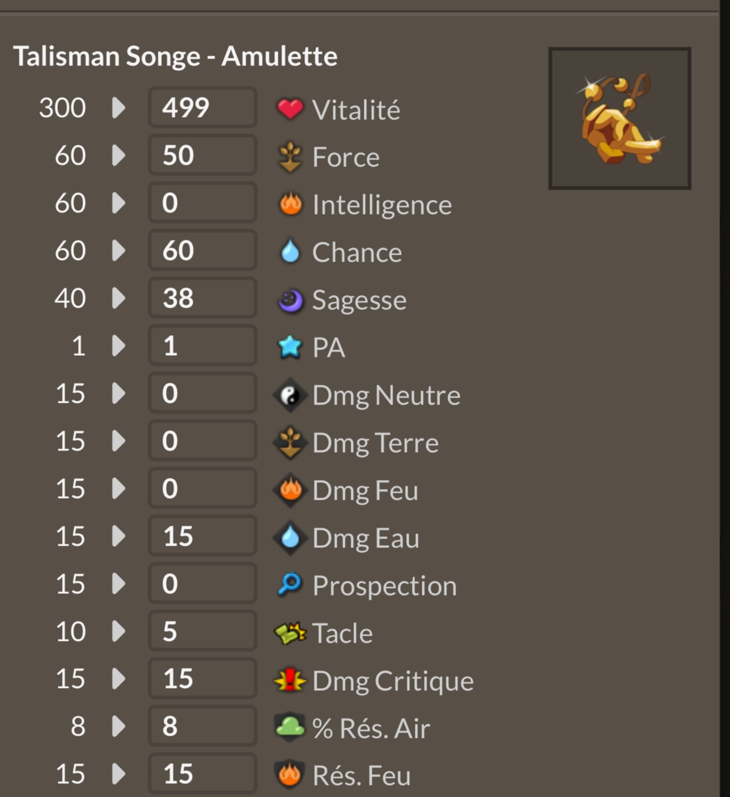Click the green Tacle icon
Image resolution: width=730 pixels, height=797 pixels.
290,633
